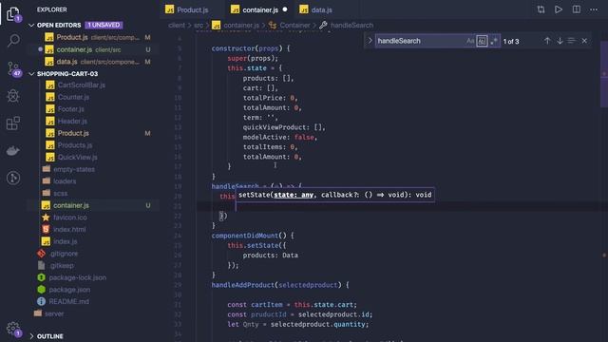Image resolution: width=608 pixels, height=342 pixels.
Task: Click the editor vertical scrollbar minimap
Action: point(604,74)
